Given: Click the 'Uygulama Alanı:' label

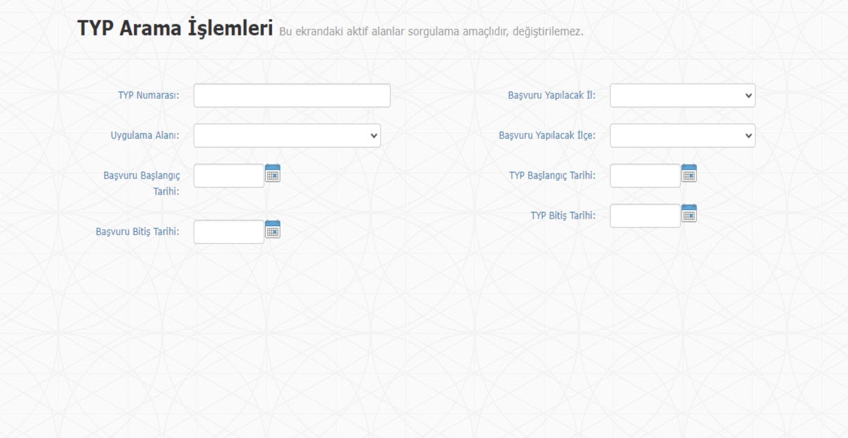Looking at the screenshot, I should click(144, 136).
